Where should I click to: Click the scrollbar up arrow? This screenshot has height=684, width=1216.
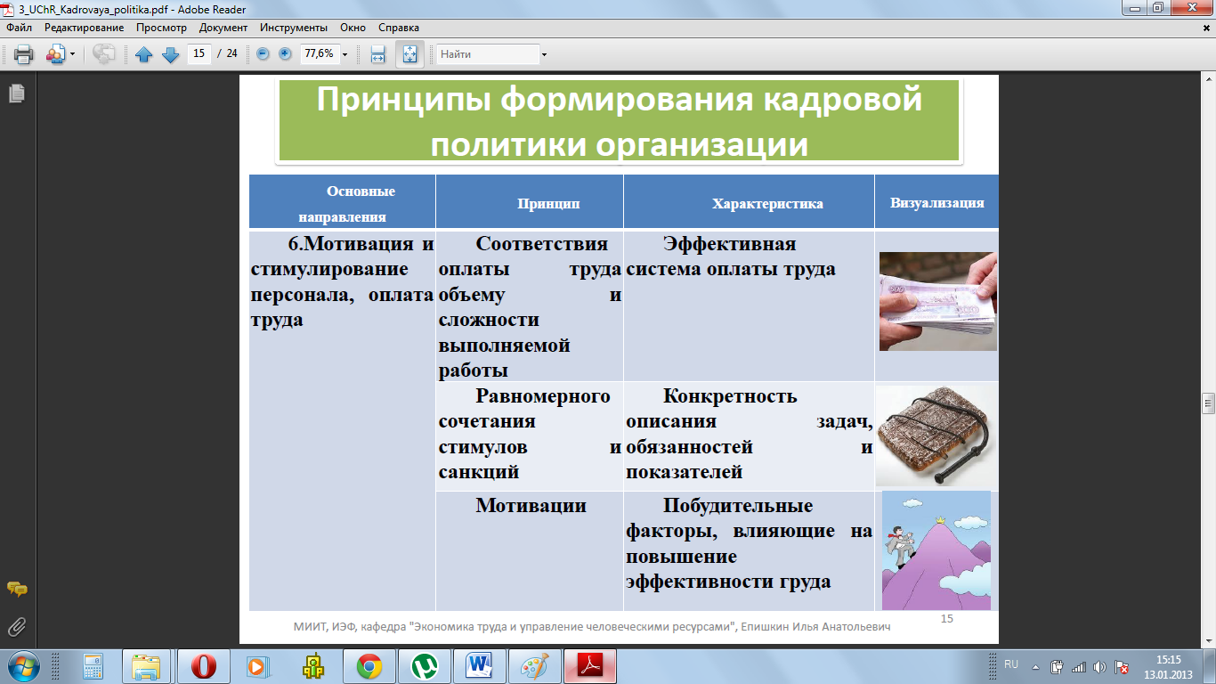coord(1208,81)
